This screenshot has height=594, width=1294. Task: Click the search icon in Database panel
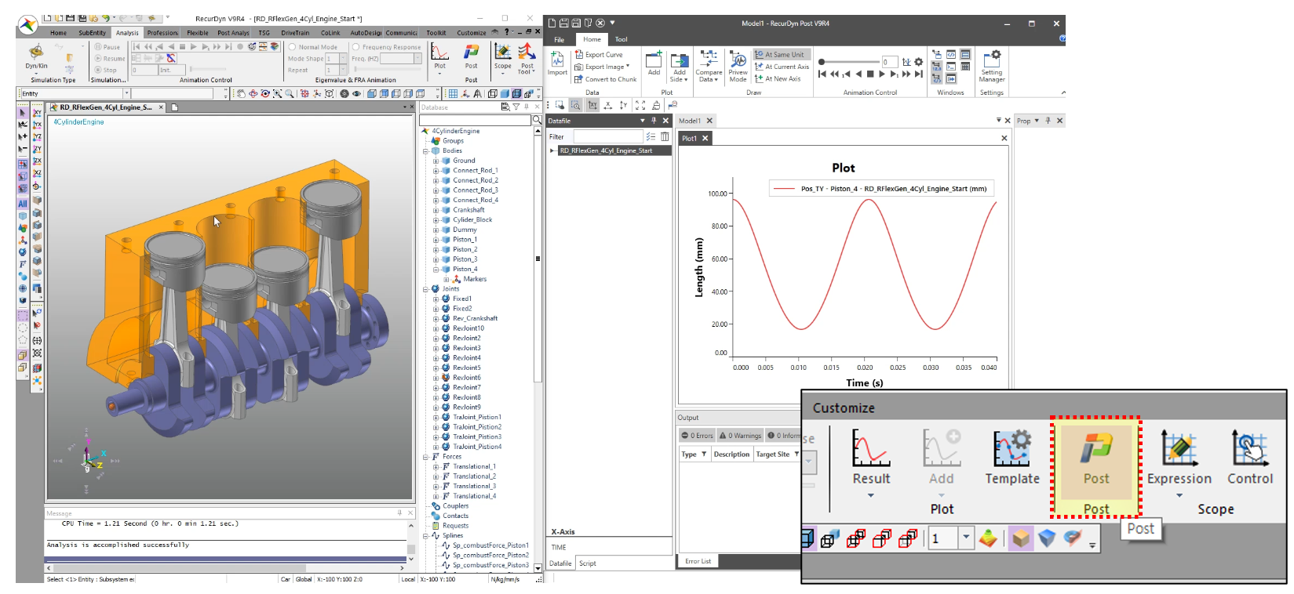[x=537, y=120]
